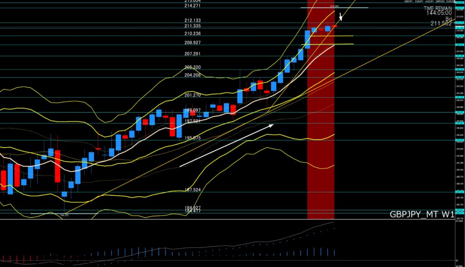The height and width of the screenshot is (267, 465).
Task: Select the Bid price 211.502 readout
Action: click(x=441, y=24)
